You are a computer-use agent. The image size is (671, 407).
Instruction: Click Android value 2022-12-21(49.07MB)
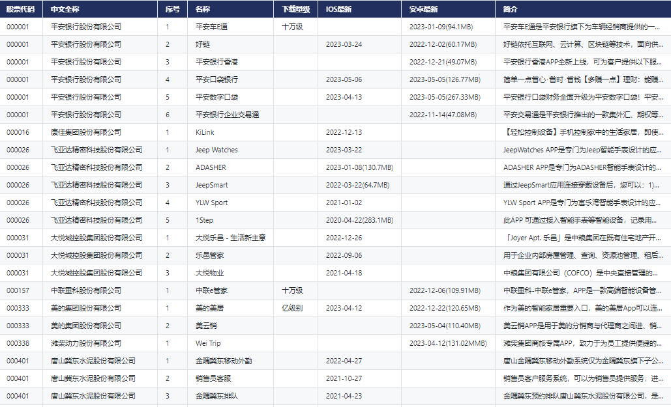pos(443,62)
